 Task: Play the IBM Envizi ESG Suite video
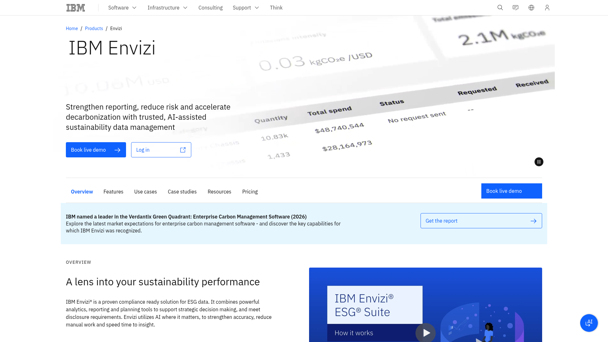(x=426, y=332)
